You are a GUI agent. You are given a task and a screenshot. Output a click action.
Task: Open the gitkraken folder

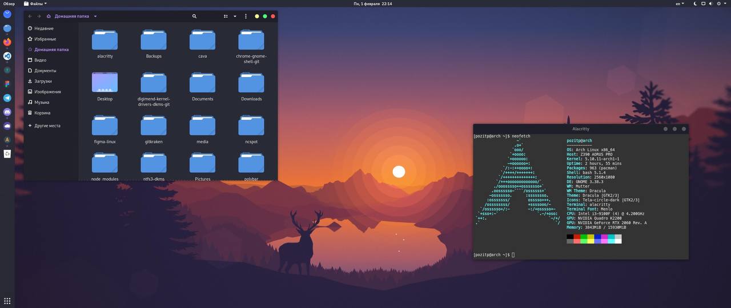[154, 129]
